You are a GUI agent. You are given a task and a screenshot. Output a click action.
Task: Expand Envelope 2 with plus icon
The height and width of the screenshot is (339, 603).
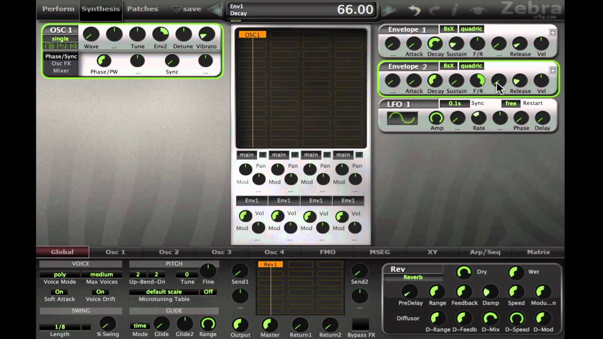point(553,71)
